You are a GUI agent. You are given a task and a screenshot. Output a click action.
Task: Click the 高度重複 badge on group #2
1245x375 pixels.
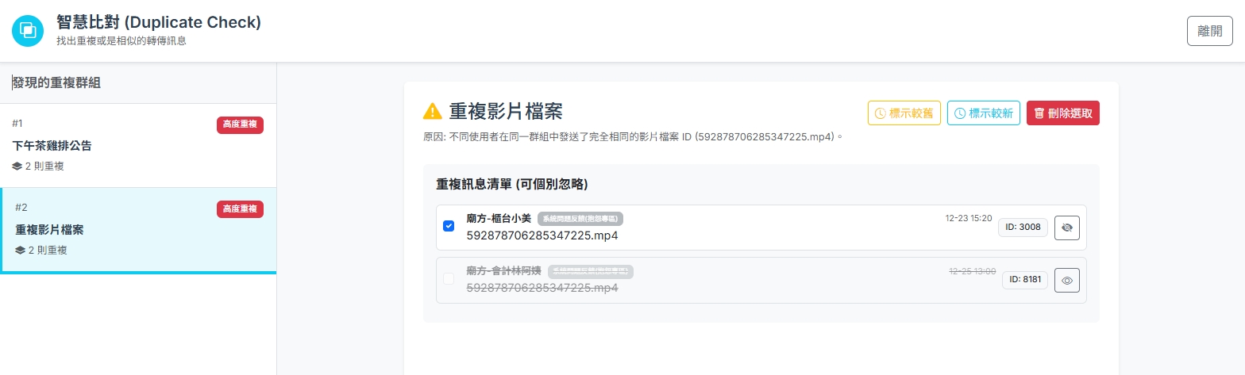[x=240, y=209]
